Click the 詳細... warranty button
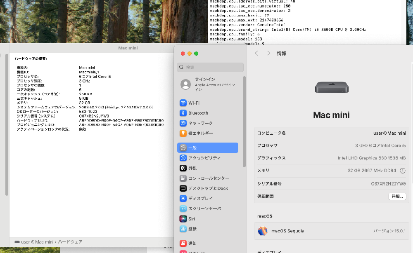413x253 pixels. (397, 196)
